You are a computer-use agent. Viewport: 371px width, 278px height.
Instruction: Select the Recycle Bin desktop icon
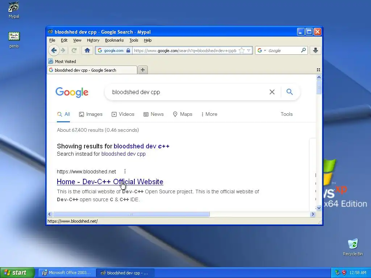pyautogui.click(x=353, y=247)
